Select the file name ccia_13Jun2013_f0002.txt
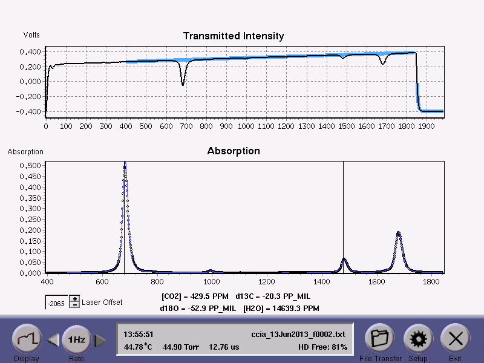The width and height of the screenshot is (484, 363). click(299, 334)
